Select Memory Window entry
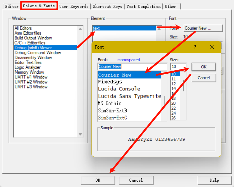Viewport: 234px width, 187px height. pos(45,72)
